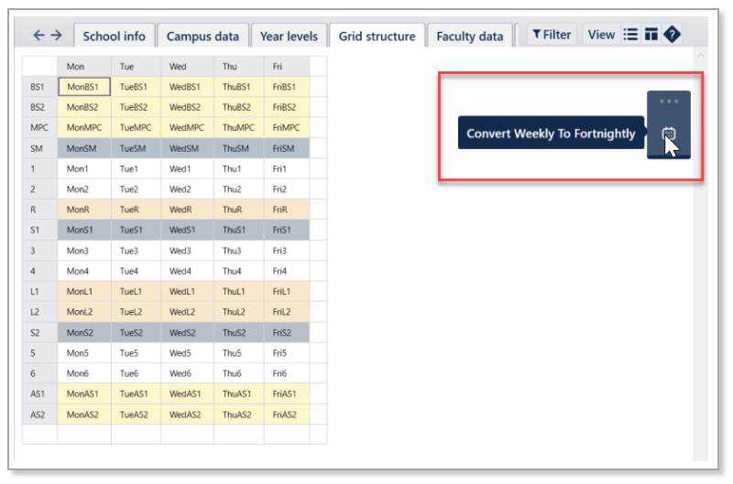The image size is (733, 484).
Task: Select the Wed column header
Action: [x=187, y=66]
